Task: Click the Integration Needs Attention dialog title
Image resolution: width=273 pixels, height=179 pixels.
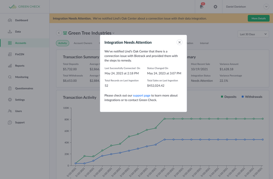Action: [x=128, y=42]
